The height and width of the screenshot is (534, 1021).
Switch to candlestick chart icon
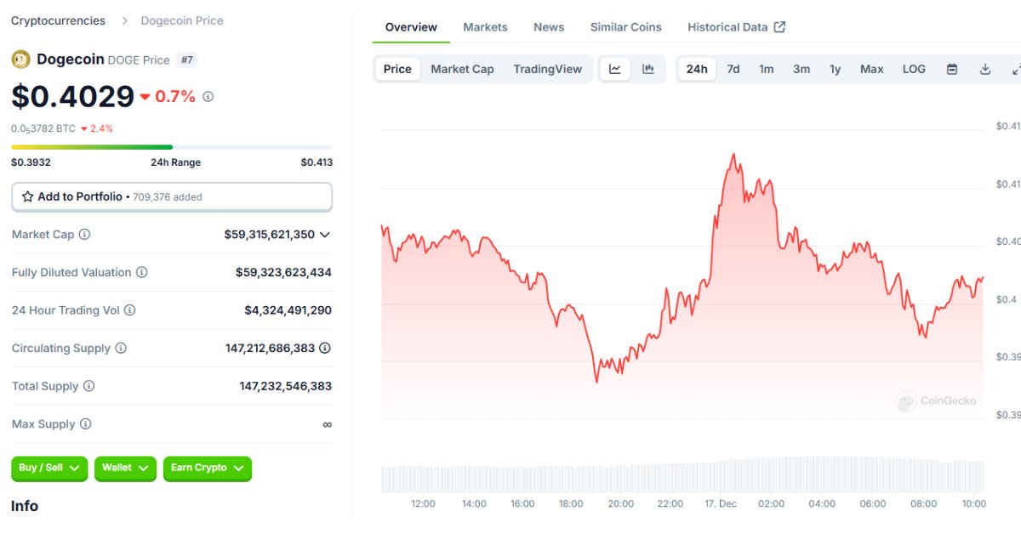tap(648, 69)
